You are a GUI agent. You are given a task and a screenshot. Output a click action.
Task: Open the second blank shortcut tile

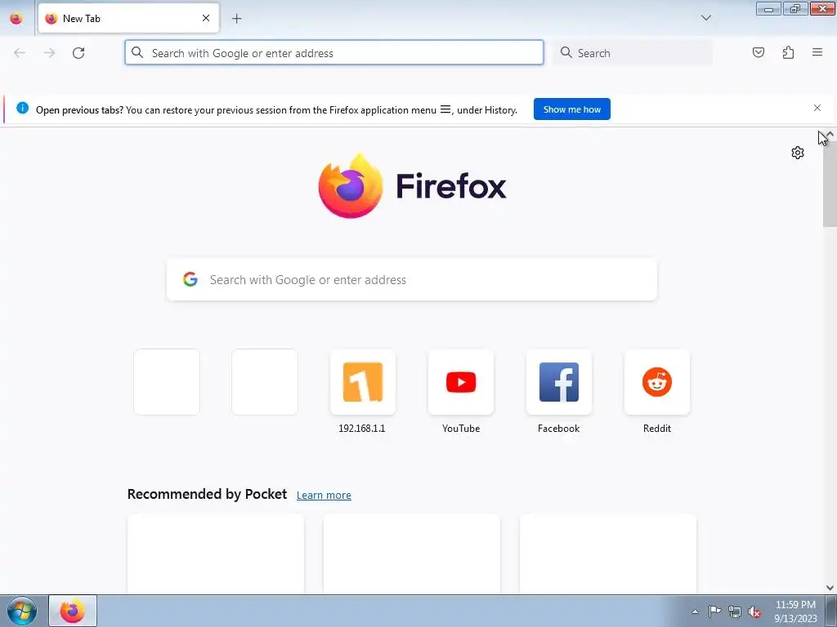(265, 382)
